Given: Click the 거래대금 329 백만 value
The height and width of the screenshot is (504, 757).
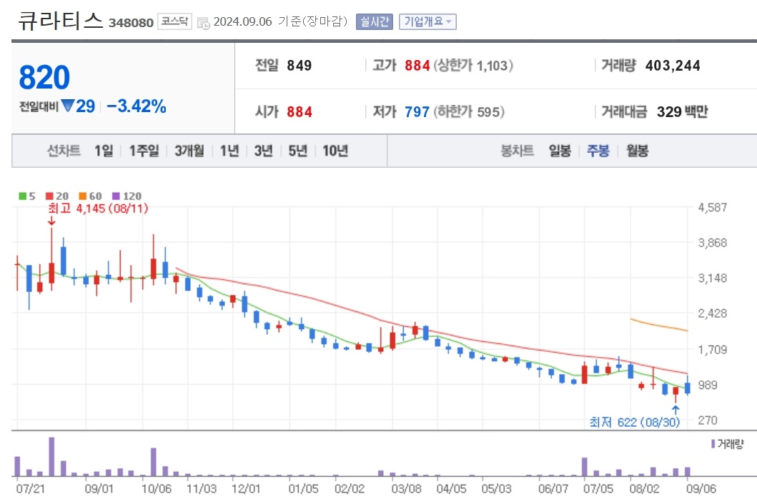Looking at the screenshot, I should [x=682, y=112].
